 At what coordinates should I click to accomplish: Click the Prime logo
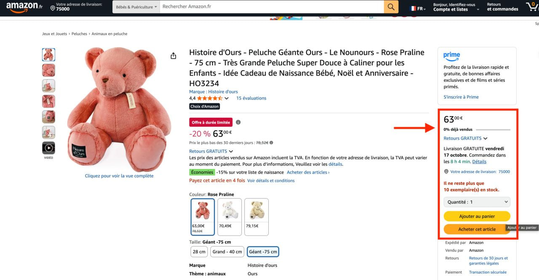[451, 56]
